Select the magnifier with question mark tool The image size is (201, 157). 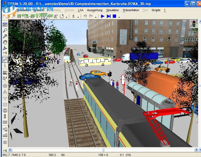click(5, 36)
